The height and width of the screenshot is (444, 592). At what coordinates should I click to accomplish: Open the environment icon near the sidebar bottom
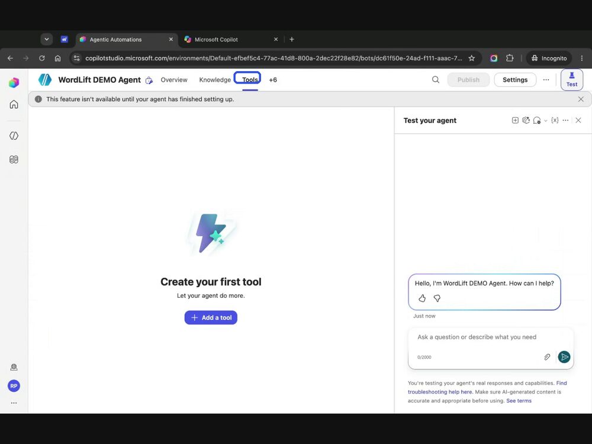(x=14, y=367)
